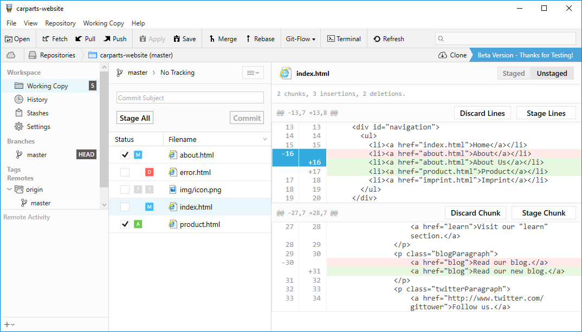Refresh the repository view
582x332 pixels.
coord(389,38)
